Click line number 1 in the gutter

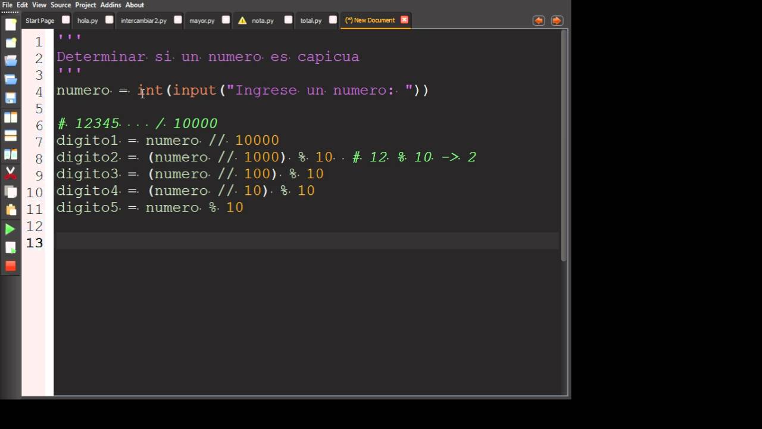(39, 42)
